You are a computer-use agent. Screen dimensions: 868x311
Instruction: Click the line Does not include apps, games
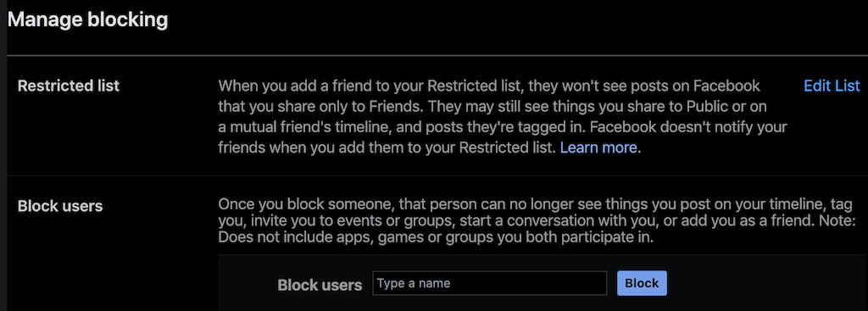click(x=436, y=238)
